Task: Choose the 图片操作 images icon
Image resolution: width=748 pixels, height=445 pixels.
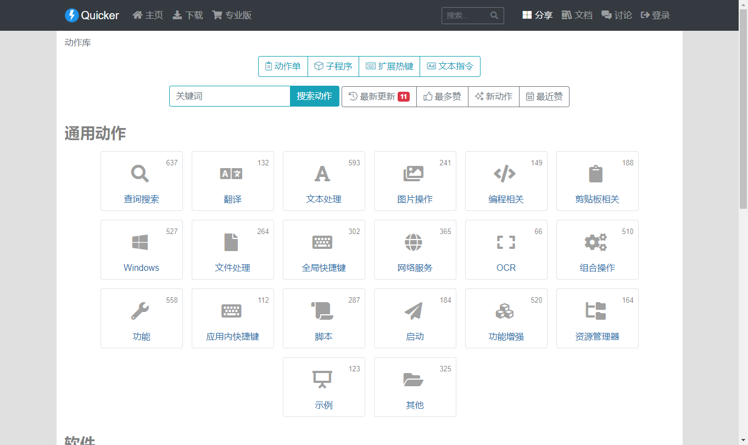Action: 414,174
